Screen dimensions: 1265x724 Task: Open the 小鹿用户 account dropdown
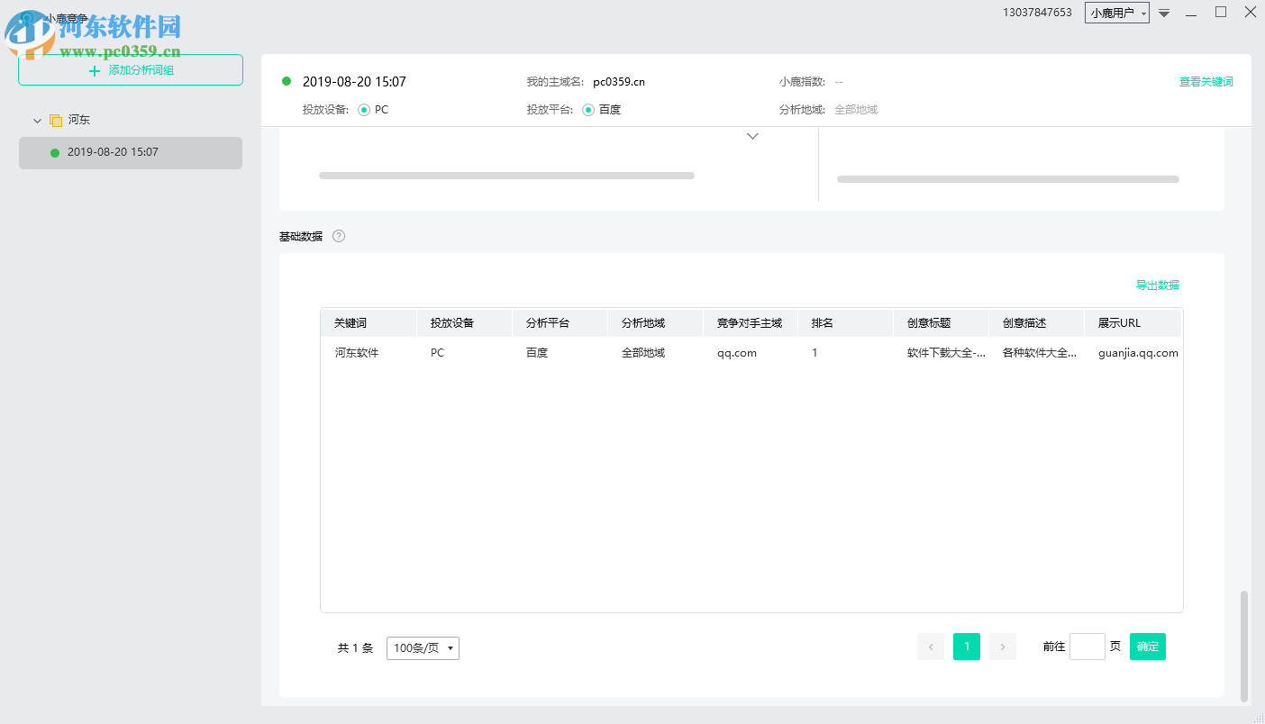[x=1116, y=13]
